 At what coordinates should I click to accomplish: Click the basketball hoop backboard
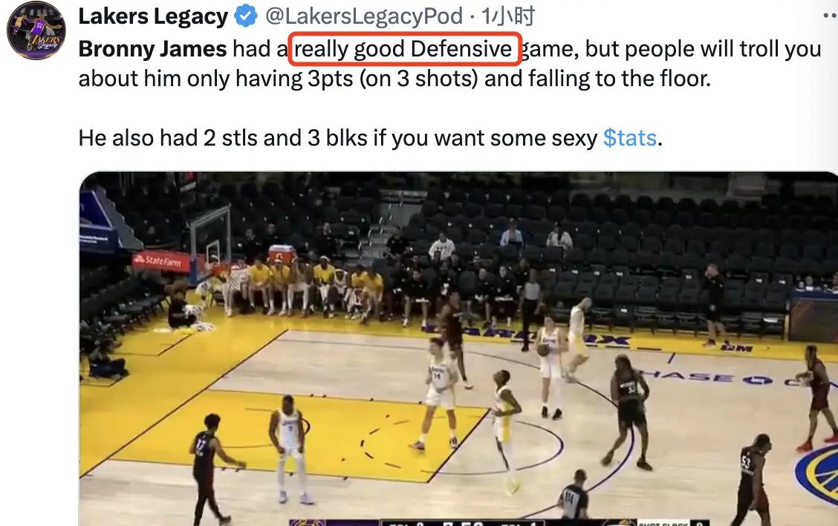(x=210, y=232)
